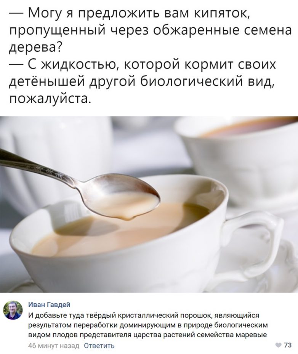Click the line С жидкостью, которой кормит своих
Screen dimensions: 298x354
tap(143, 65)
